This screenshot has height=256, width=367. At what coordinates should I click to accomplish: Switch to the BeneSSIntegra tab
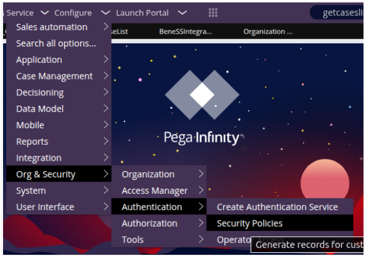[x=186, y=31]
